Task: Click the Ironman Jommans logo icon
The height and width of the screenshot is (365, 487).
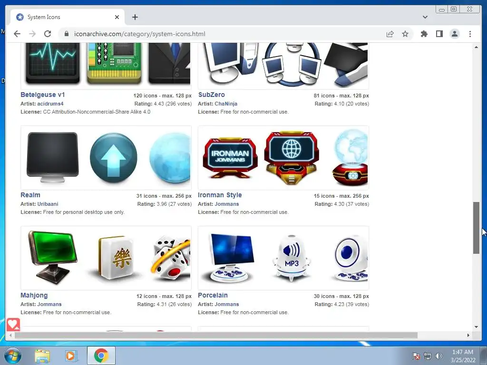Action: pos(230,158)
